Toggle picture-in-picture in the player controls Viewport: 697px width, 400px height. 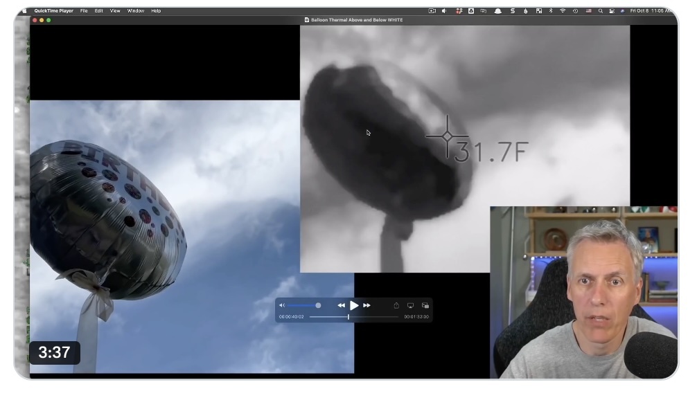[x=425, y=305]
